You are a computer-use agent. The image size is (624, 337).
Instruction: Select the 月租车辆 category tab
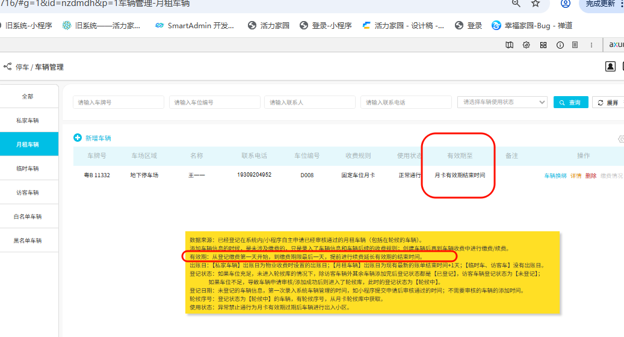(x=28, y=144)
